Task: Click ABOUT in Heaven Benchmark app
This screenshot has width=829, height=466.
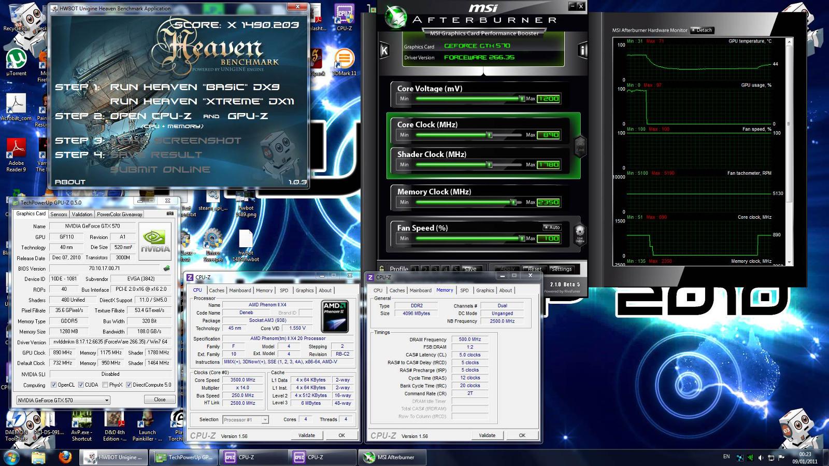Action: point(70,182)
